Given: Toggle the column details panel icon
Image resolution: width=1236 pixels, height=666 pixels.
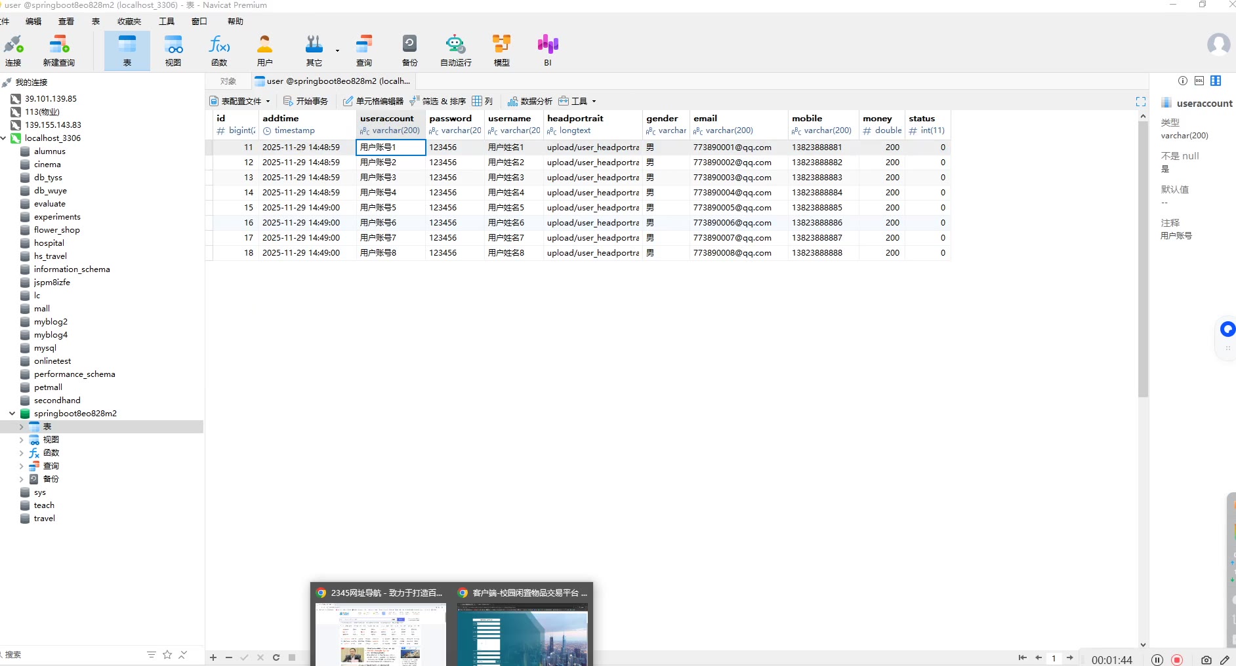Looking at the screenshot, I should tap(1216, 81).
